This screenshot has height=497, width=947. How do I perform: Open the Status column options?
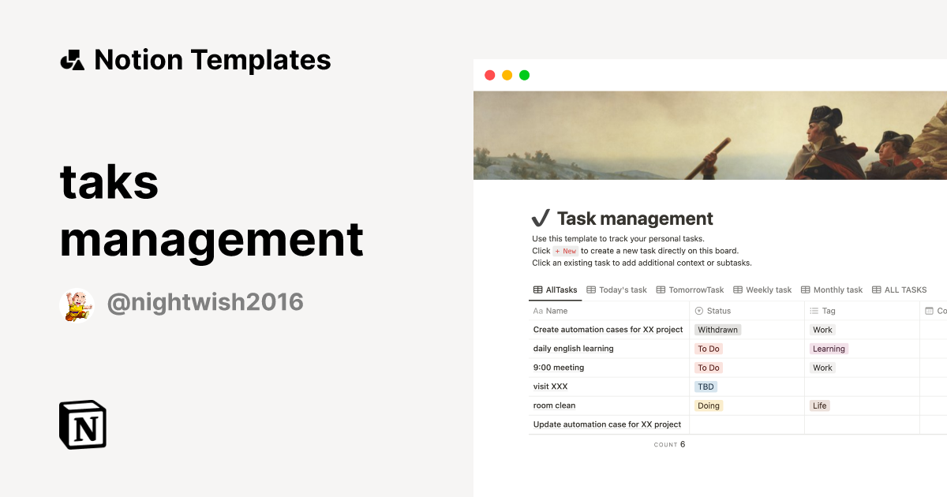click(718, 311)
